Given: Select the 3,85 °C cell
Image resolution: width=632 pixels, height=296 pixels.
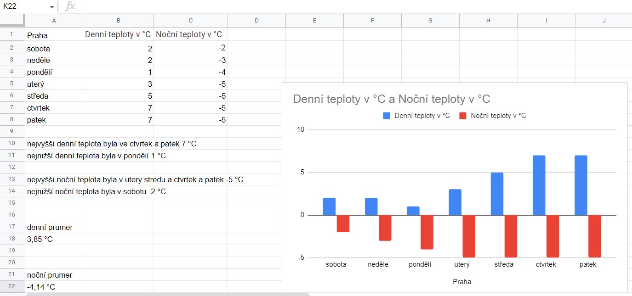Looking at the screenshot, I should pyautogui.click(x=54, y=239).
